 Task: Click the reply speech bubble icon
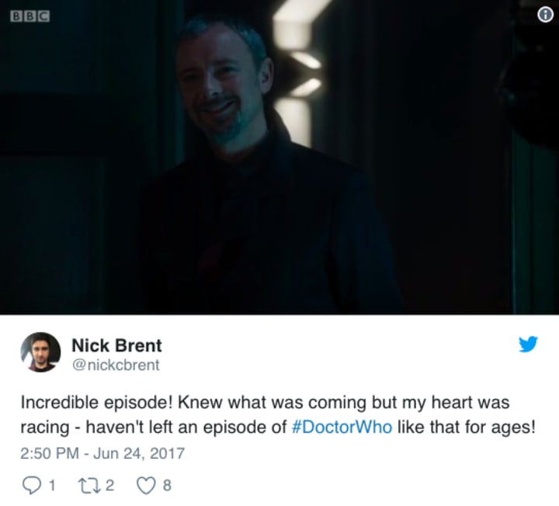[x=32, y=485]
